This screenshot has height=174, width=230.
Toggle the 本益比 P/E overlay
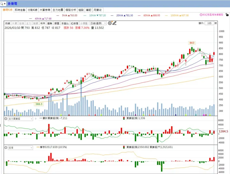click(65, 23)
